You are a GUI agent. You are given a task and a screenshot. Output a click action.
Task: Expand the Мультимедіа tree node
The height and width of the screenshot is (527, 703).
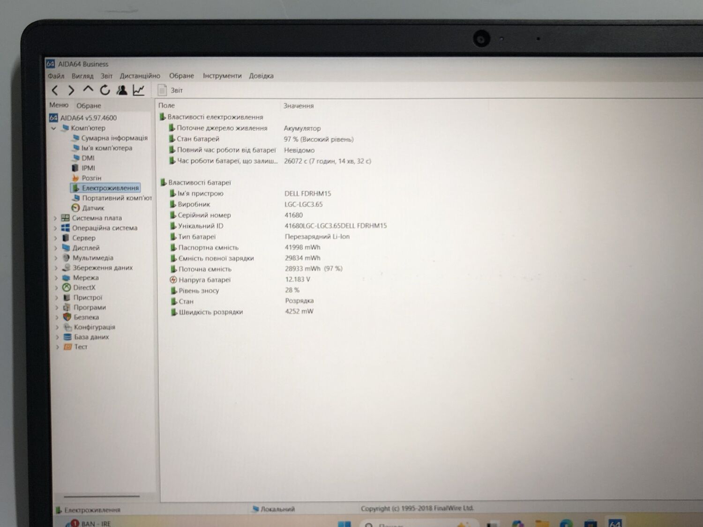(56, 258)
